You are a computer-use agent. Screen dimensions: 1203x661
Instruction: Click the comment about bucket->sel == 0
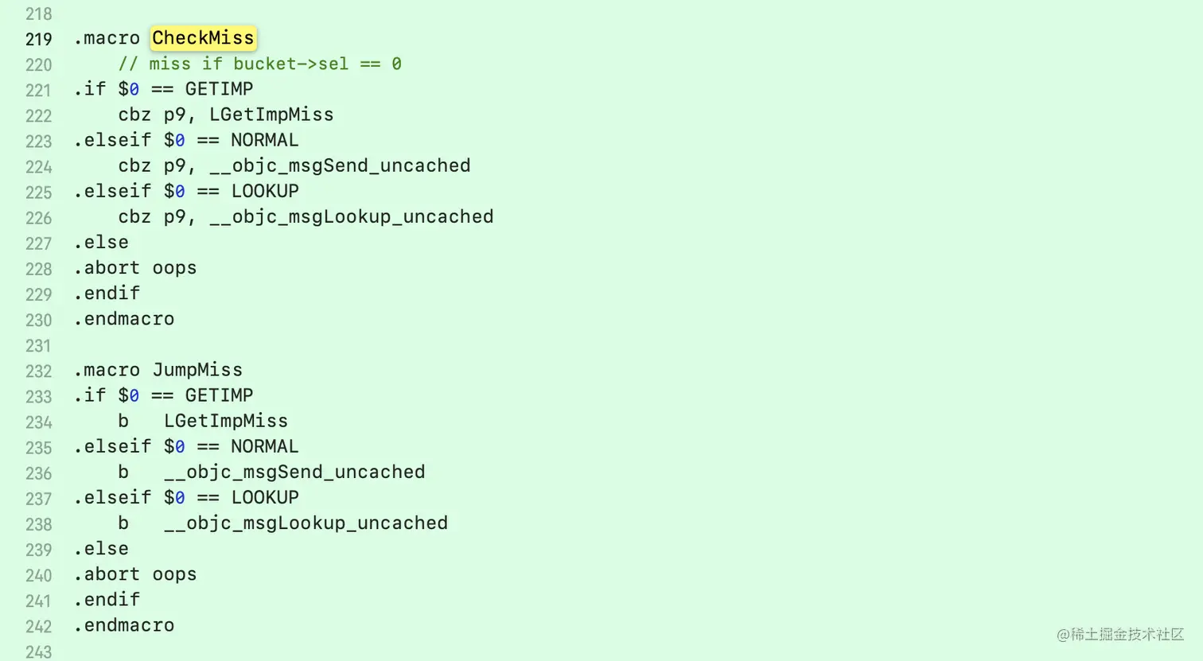(x=259, y=64)
